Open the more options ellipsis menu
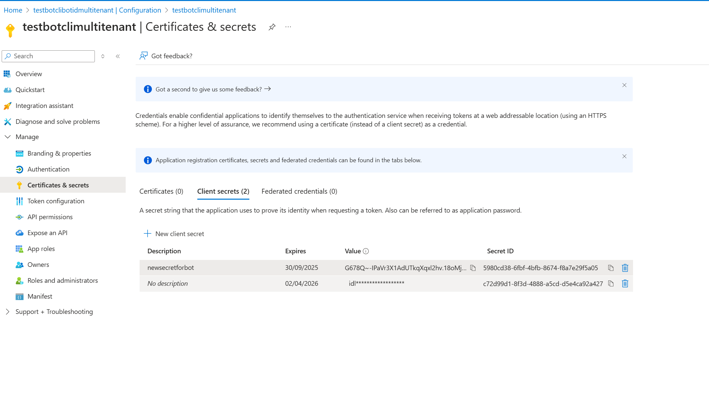709x398 pixels. coord(288,27)
